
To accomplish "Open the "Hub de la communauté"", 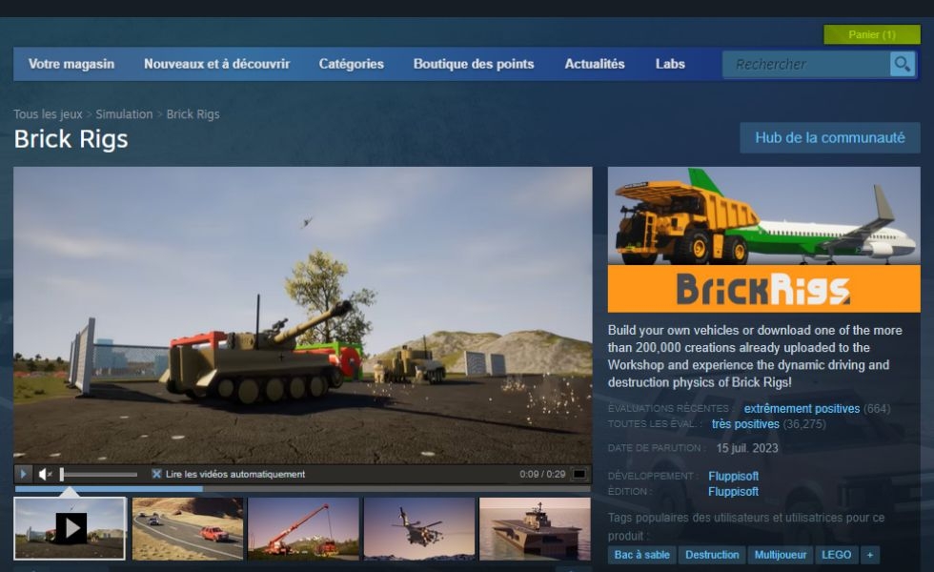I will pos(829,137).
